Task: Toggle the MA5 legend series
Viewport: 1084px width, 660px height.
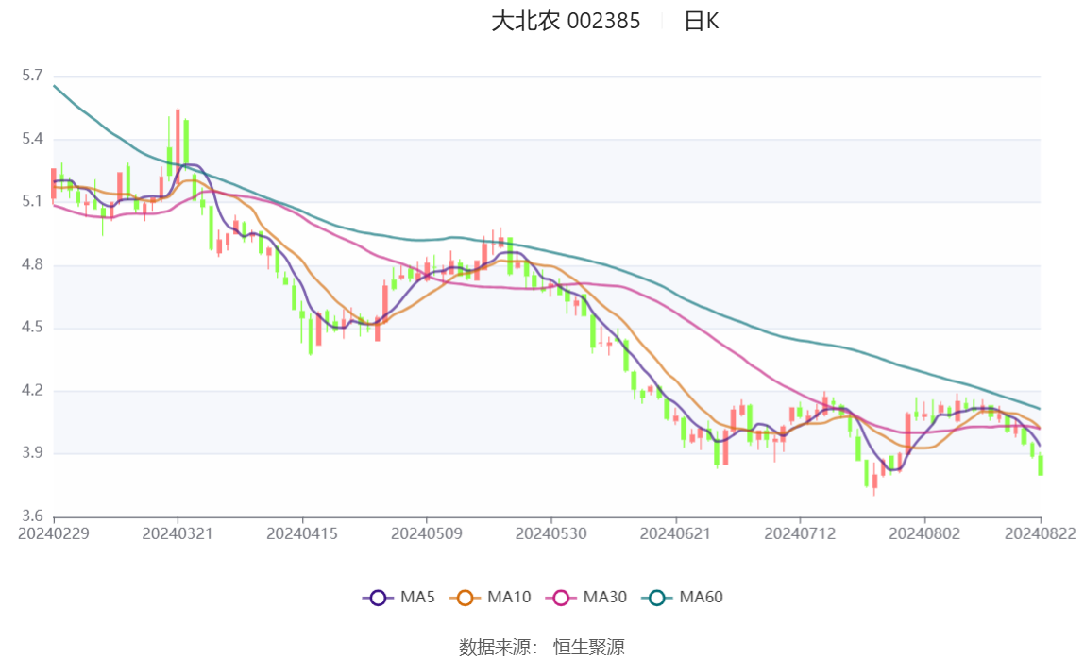Action: (x=398, y=597)
